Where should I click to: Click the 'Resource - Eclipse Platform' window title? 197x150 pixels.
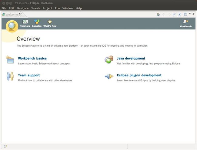click(x=34, y=3)
